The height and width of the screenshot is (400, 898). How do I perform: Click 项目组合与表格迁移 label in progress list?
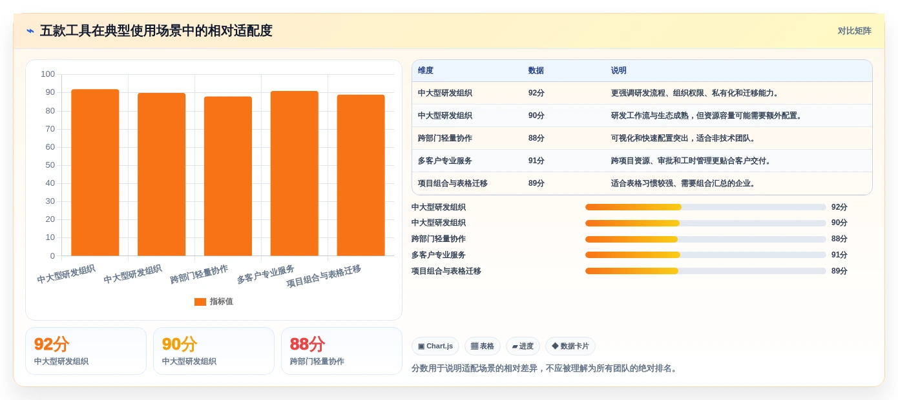tap(446, 271)
